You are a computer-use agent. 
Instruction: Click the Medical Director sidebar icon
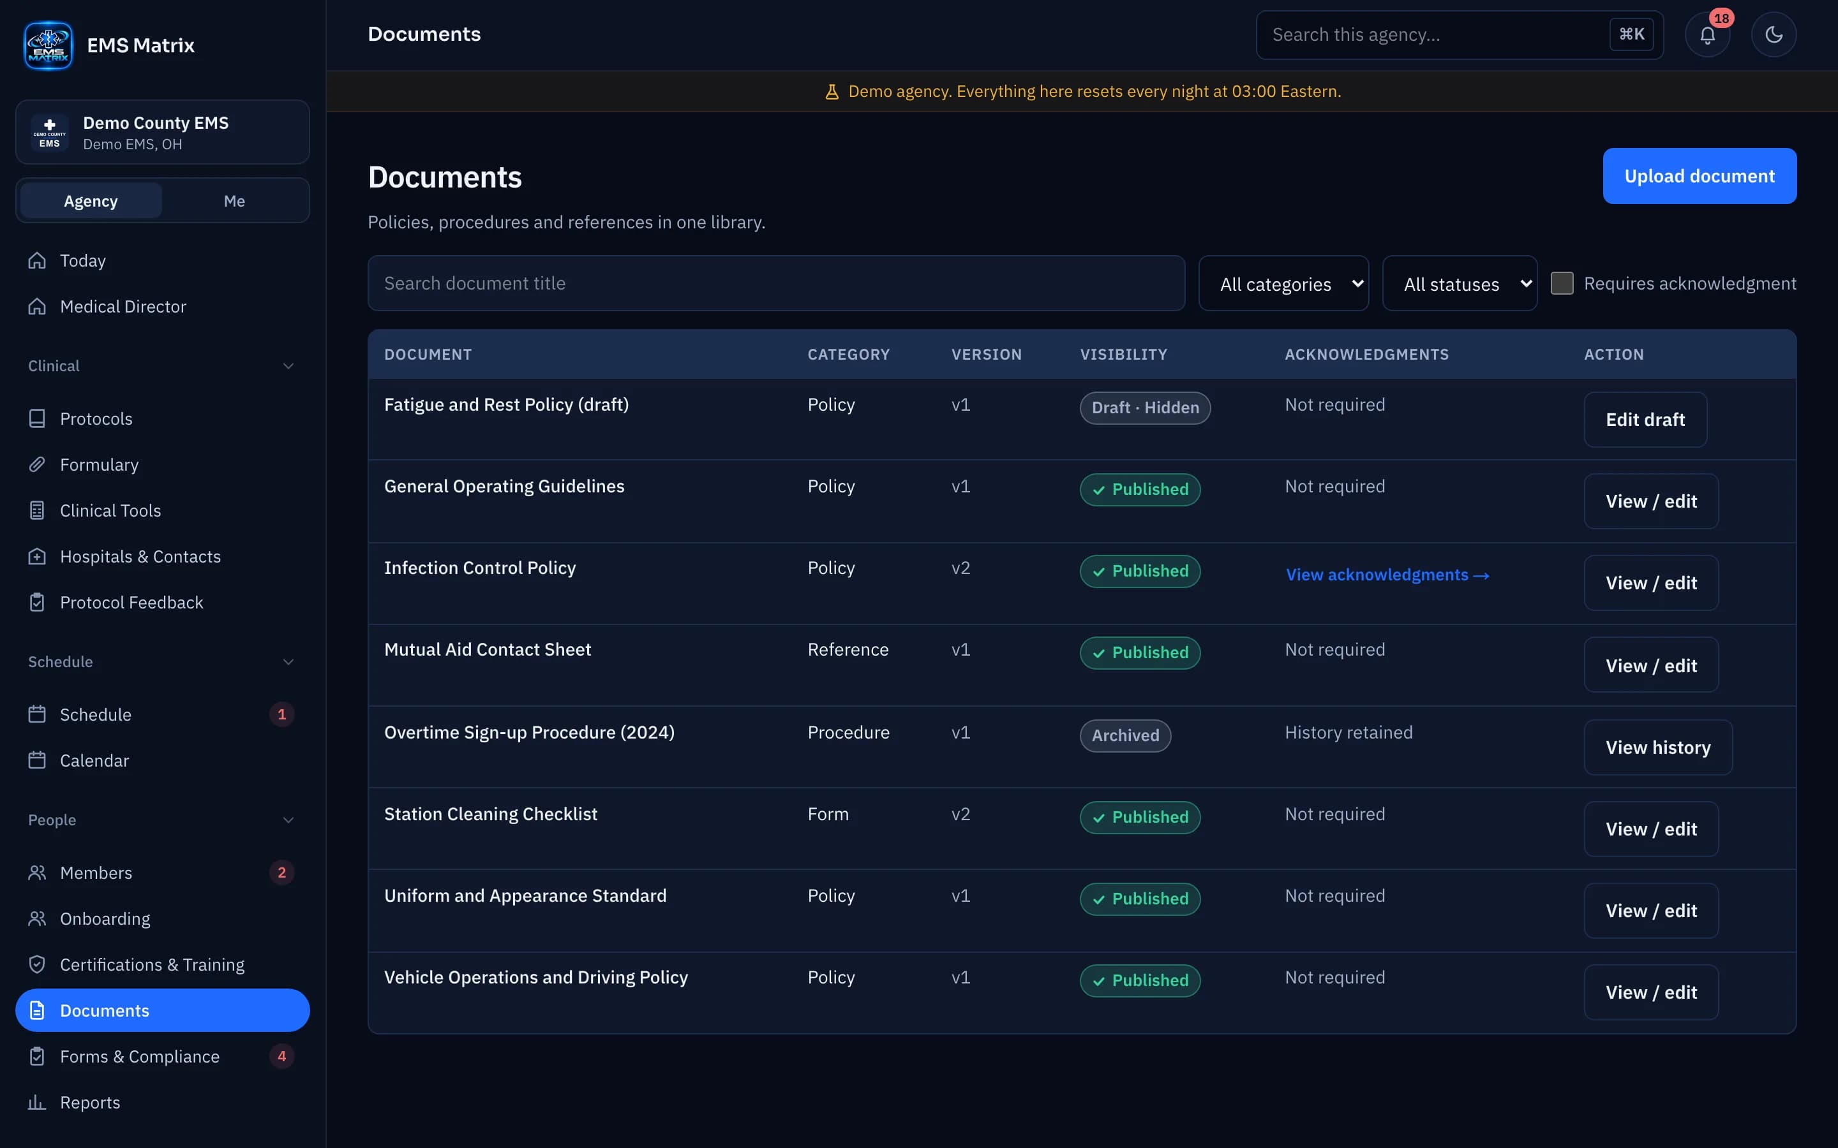pyautogui.click(x=36, y=307)
